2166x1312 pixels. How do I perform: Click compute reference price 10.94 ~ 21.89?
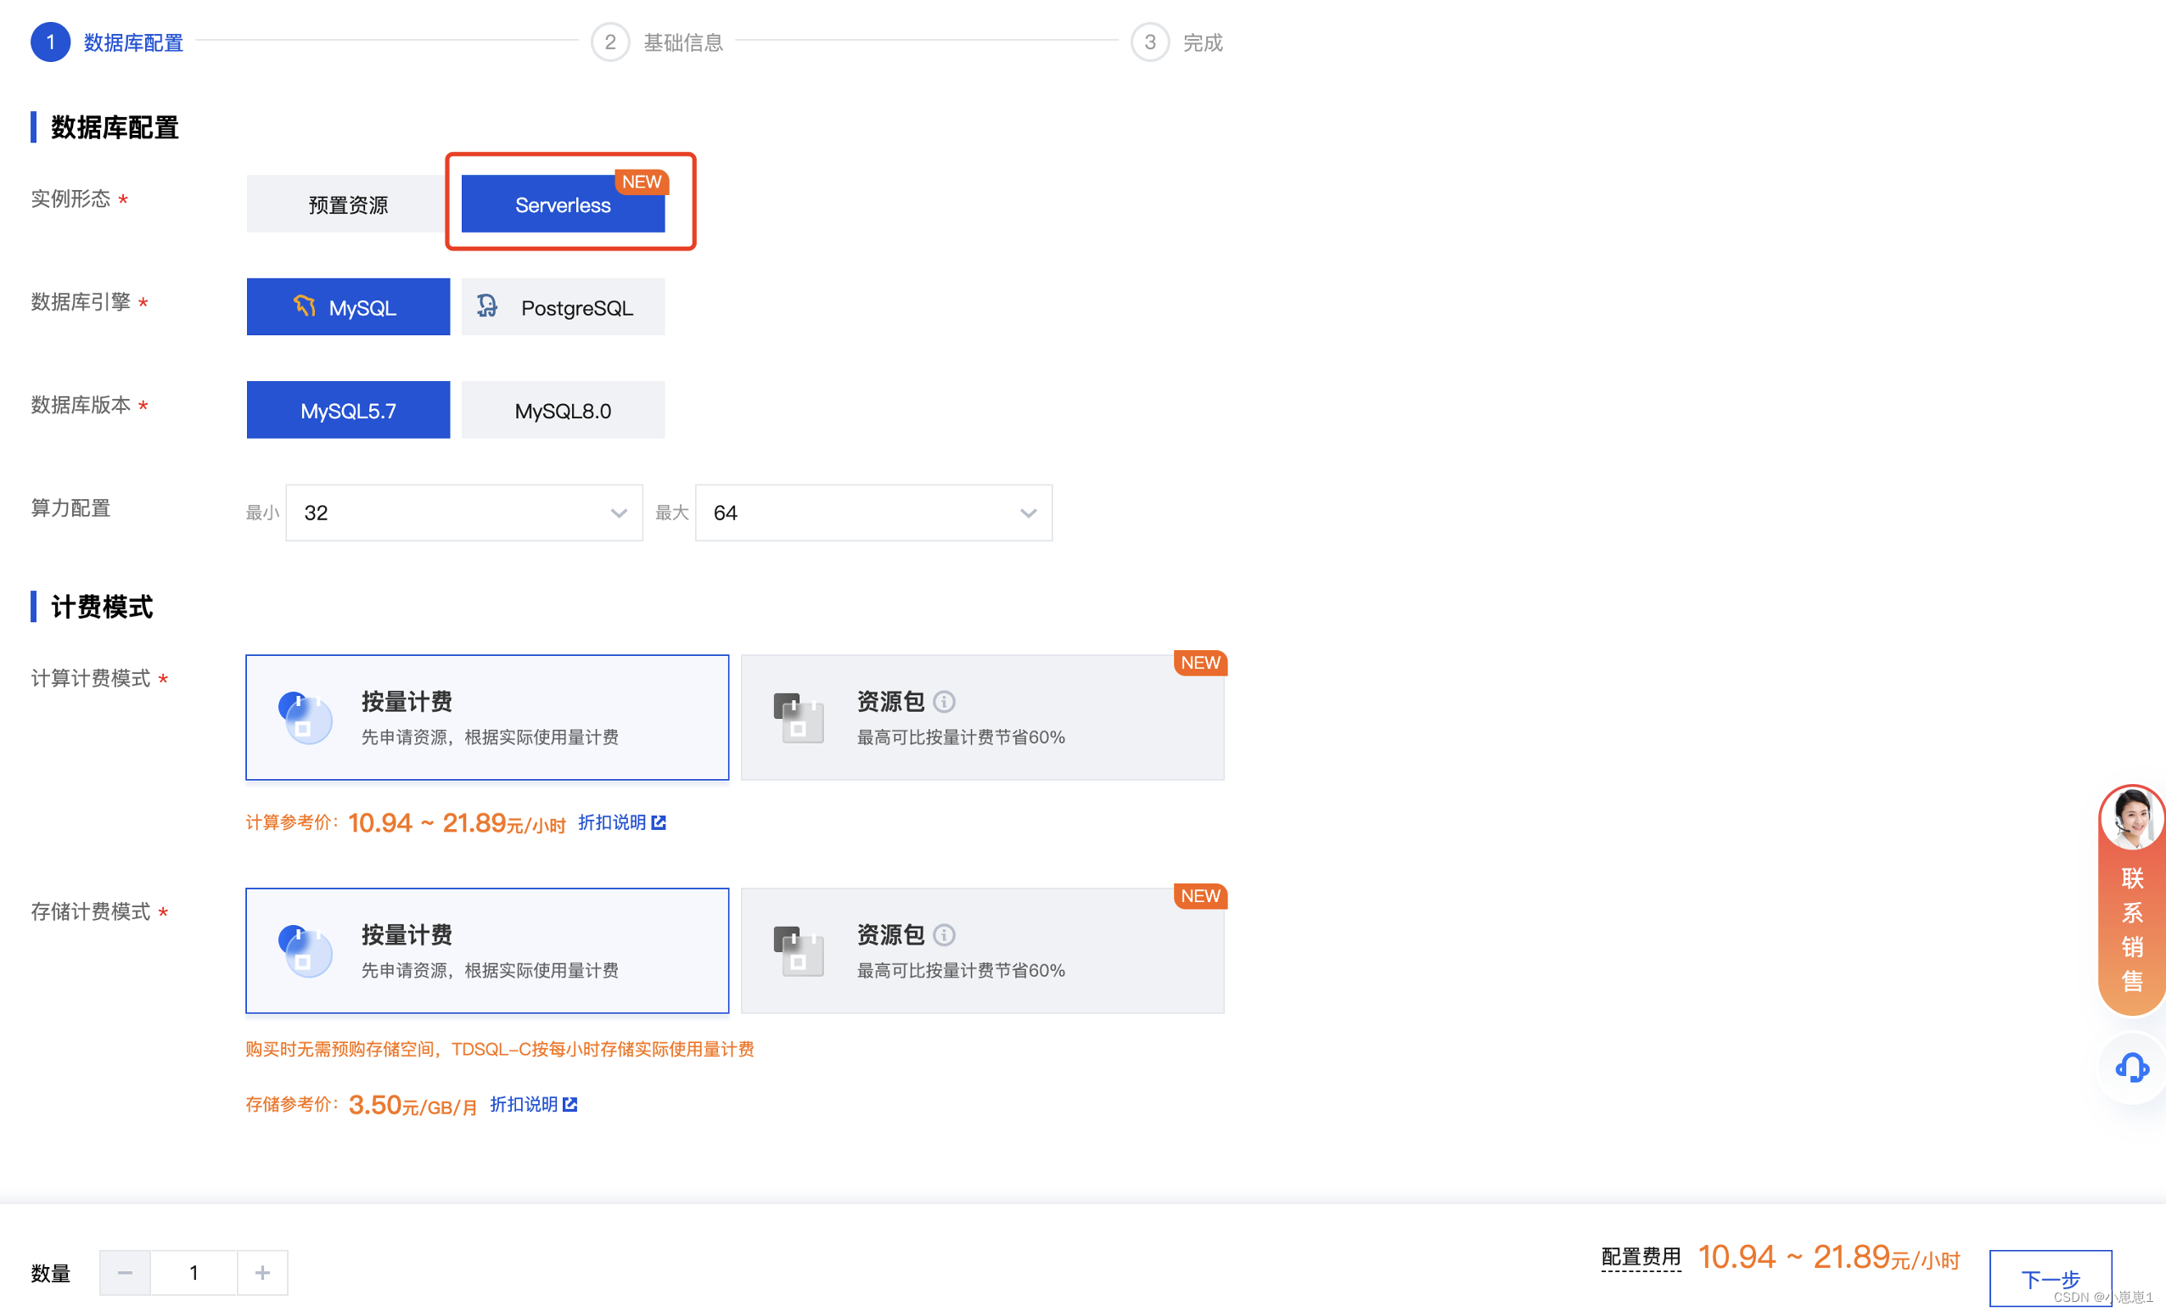tap(457, 822)
